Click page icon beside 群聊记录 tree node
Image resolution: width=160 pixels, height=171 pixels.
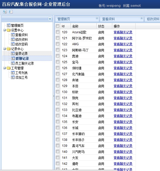coord(13,58)
